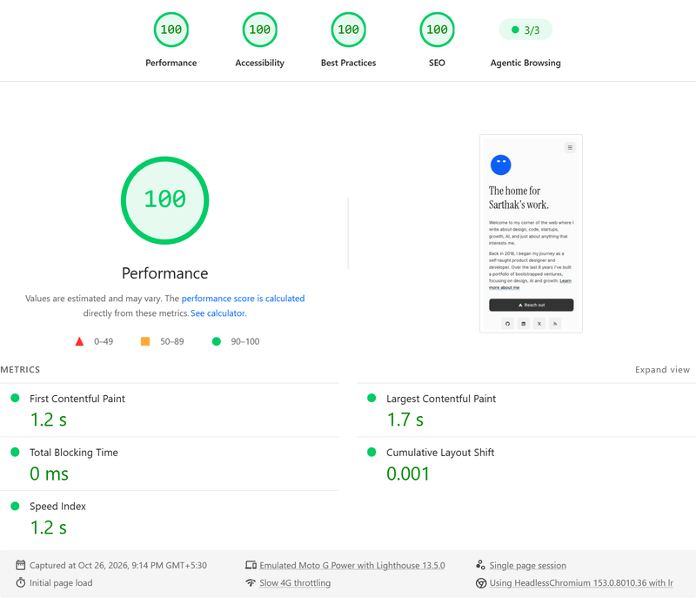The height and width of the screenshot is (598, 696).
Task: Click the SEO category label
Action: pyautogui.click(x=437, y=63)
